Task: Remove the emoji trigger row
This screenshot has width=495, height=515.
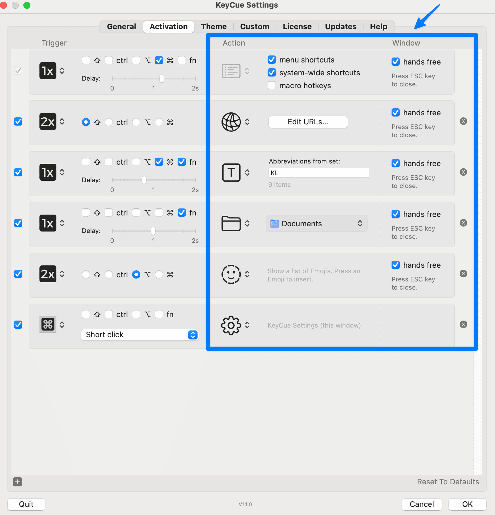Action: [x=463, y=274]
